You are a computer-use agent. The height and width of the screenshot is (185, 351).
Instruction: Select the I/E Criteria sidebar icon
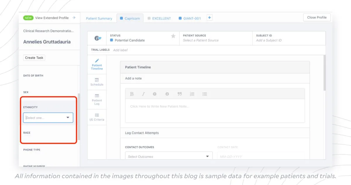(x=97, y=117)
